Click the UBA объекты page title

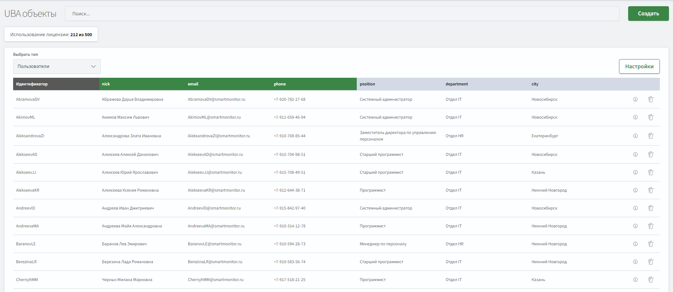click(30, 14)
